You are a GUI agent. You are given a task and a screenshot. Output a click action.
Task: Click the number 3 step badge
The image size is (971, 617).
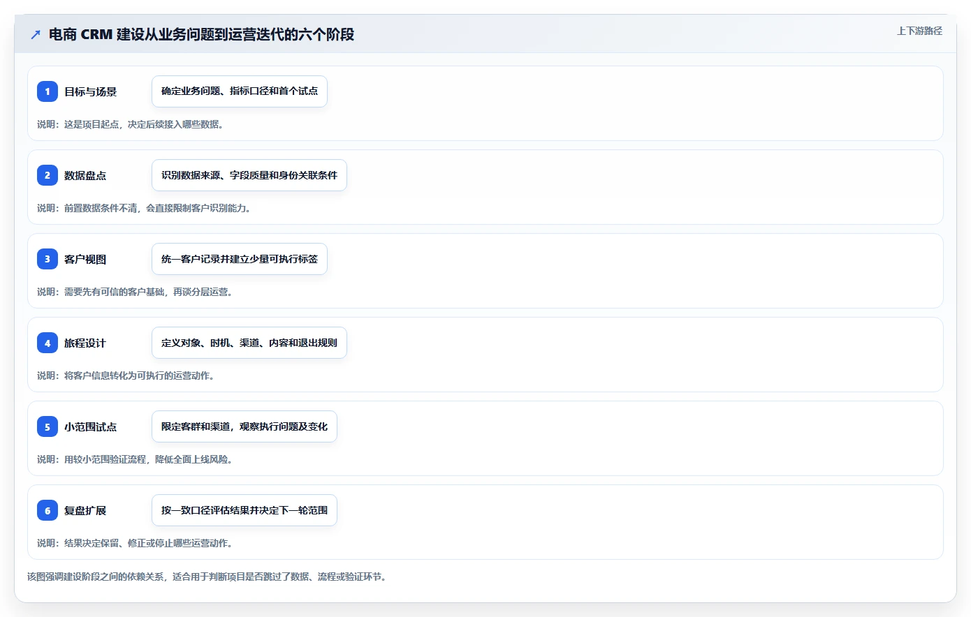pos(48,259)
